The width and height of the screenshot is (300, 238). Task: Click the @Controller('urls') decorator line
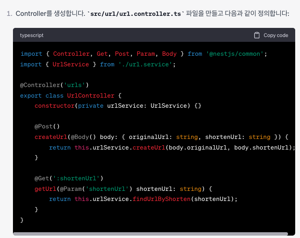54,85
